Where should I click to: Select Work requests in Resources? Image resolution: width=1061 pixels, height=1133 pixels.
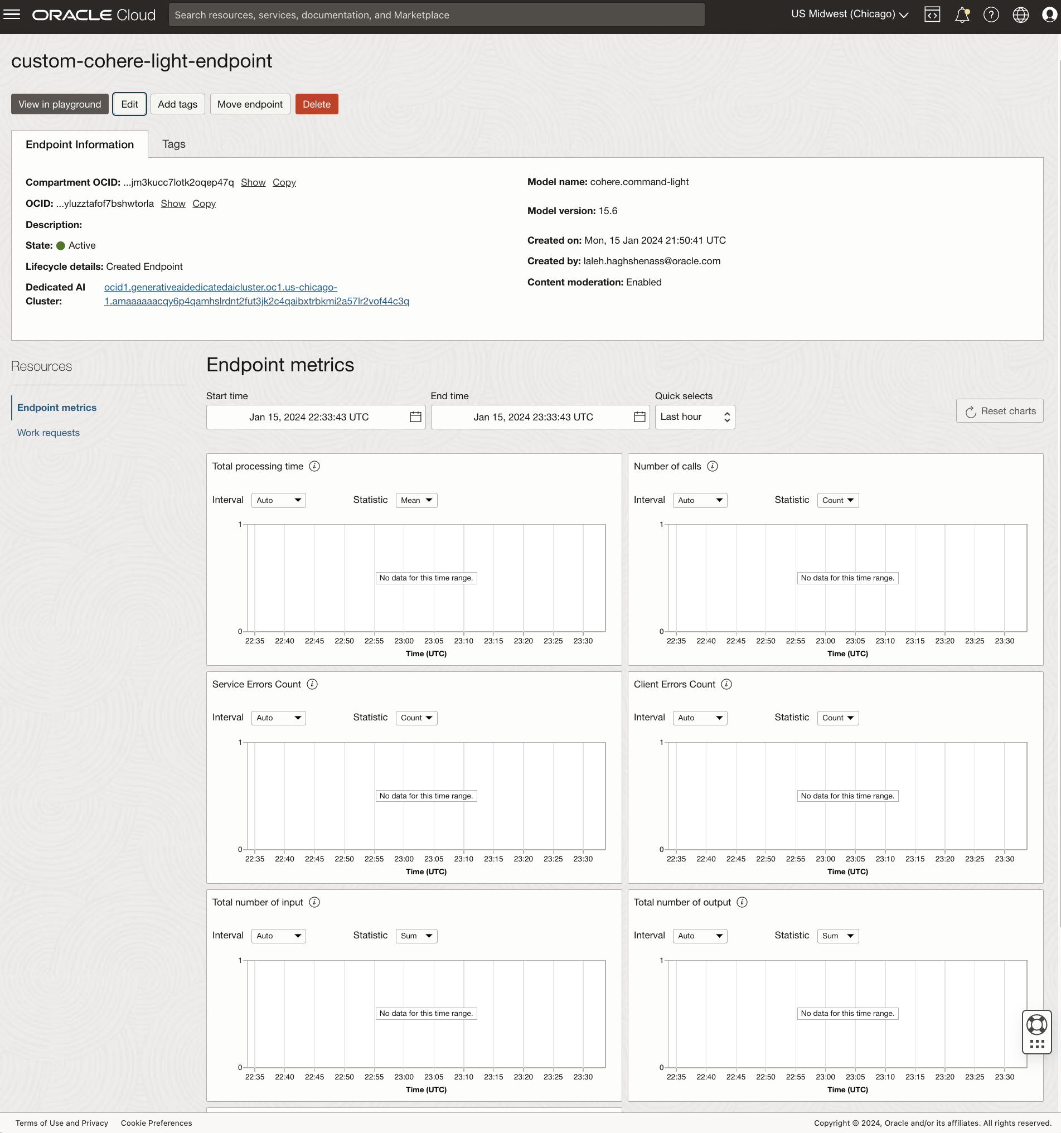49,433
